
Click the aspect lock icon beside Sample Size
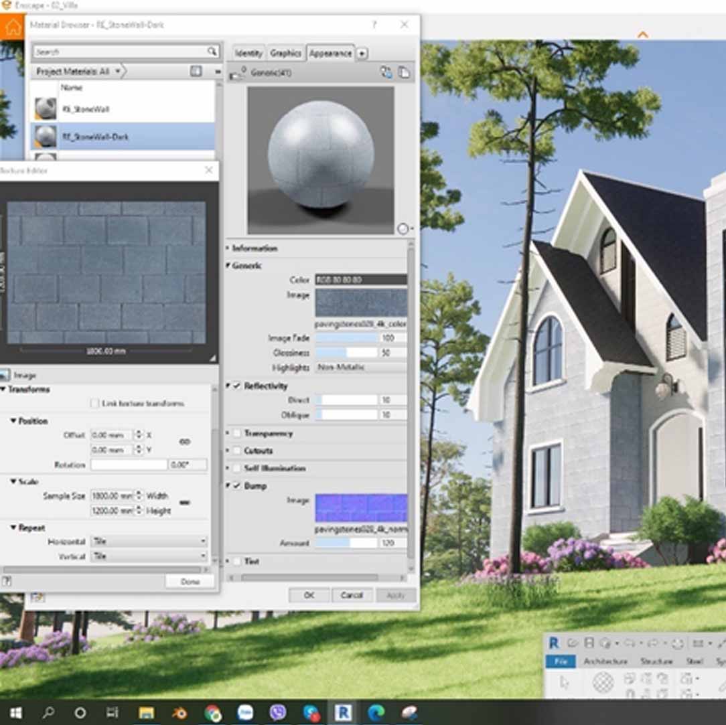(185, 503)
